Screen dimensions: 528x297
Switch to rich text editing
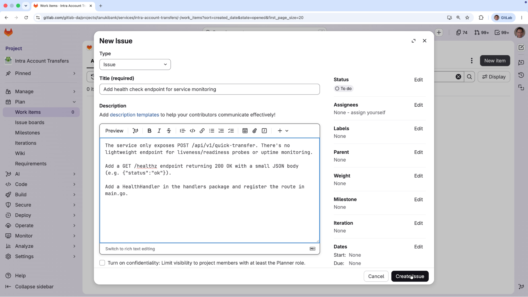click(130, 249)
